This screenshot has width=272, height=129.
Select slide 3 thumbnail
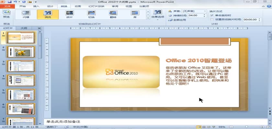coord(21,66)
